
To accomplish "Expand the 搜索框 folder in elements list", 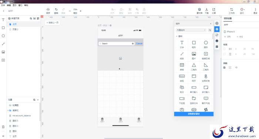I will point(8,110).
